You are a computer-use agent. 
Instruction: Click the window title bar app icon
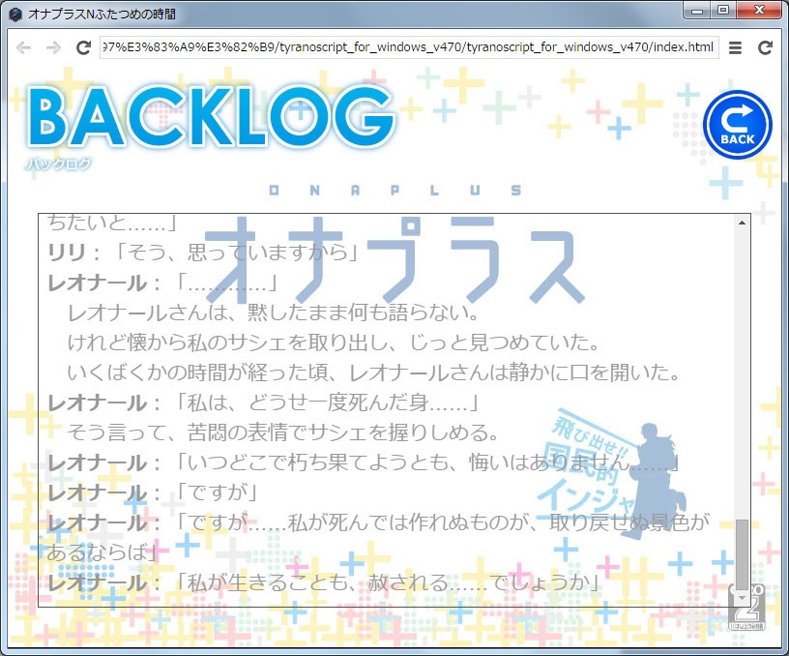click(x=15, y=15)
